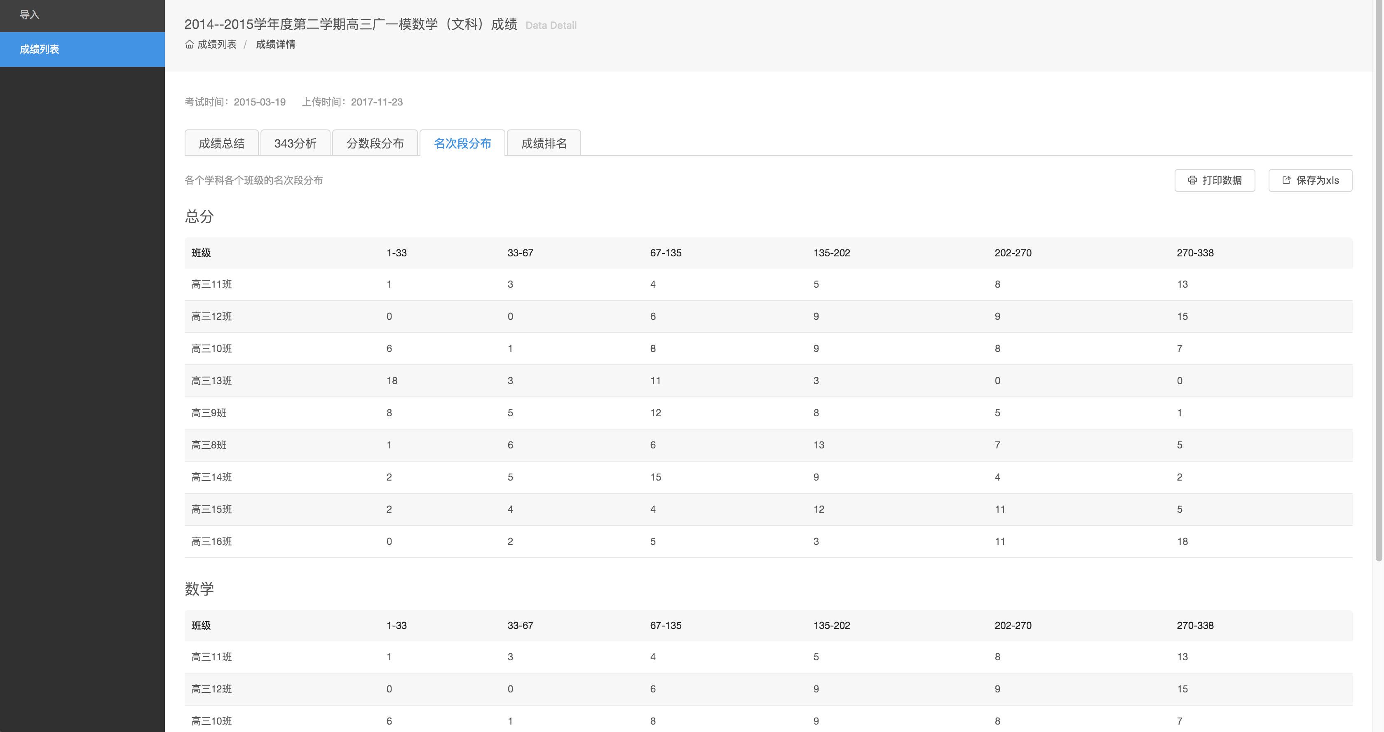Switch to the 分数段分布 tab
Screen dimensions: 1384x732
tap(375, 143)
